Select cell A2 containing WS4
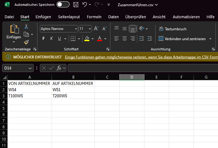Screen dimensions: 218x148 (30, 90)
